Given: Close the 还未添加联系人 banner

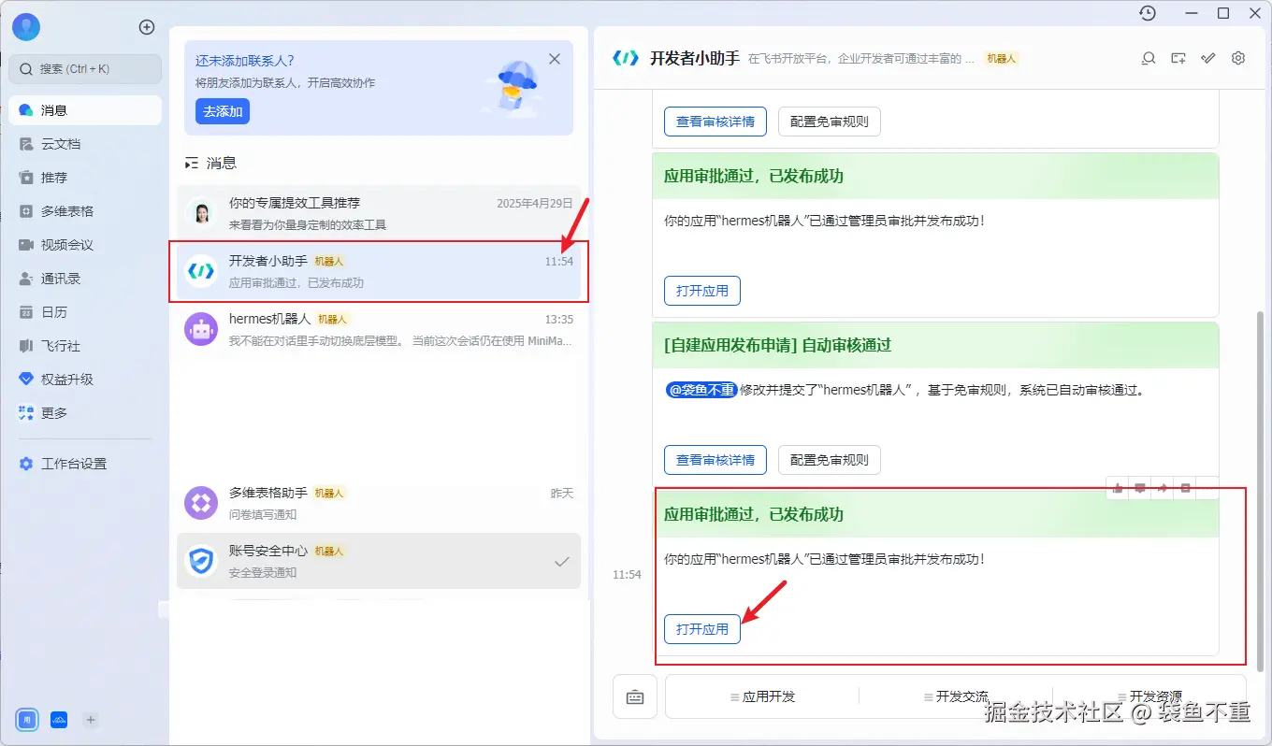Looking at the screenshot, I should pos(555,59).
